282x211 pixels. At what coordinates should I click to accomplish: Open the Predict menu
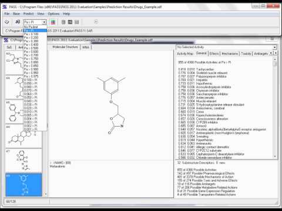(x=29, y=13)
